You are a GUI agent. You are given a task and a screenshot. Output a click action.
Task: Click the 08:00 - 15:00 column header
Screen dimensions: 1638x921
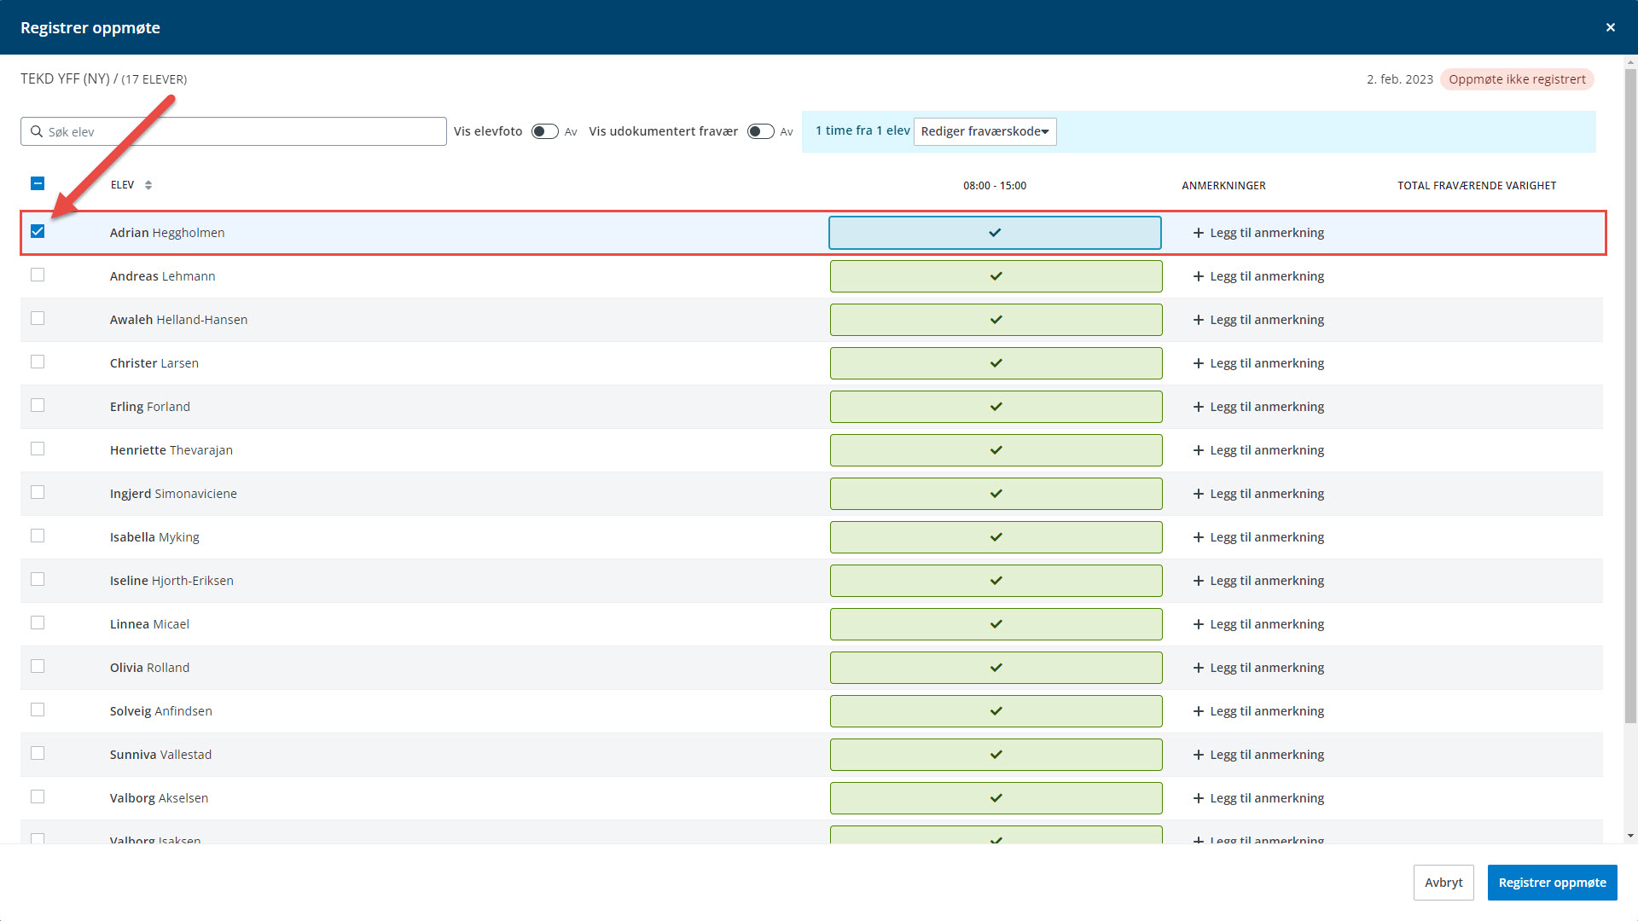click(995, 185)
